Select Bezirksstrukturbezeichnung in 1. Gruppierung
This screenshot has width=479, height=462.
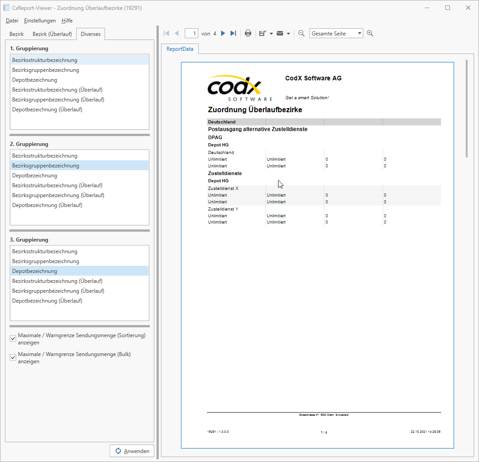pyautogui.click(x=79, y=60)
